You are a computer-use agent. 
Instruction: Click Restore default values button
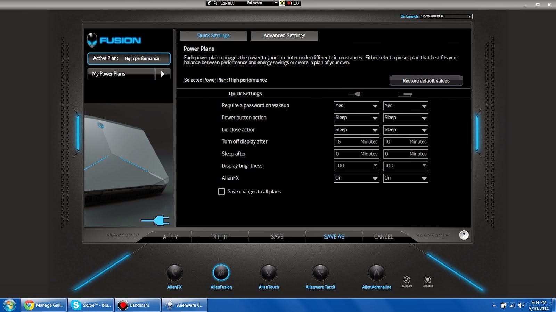(426, 80)
